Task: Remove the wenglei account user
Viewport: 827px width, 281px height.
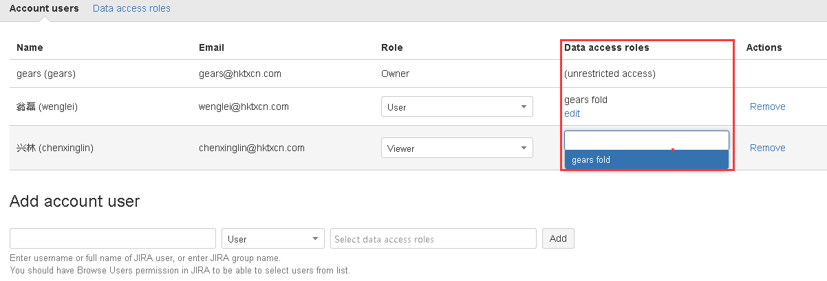Action: [767, 106]
